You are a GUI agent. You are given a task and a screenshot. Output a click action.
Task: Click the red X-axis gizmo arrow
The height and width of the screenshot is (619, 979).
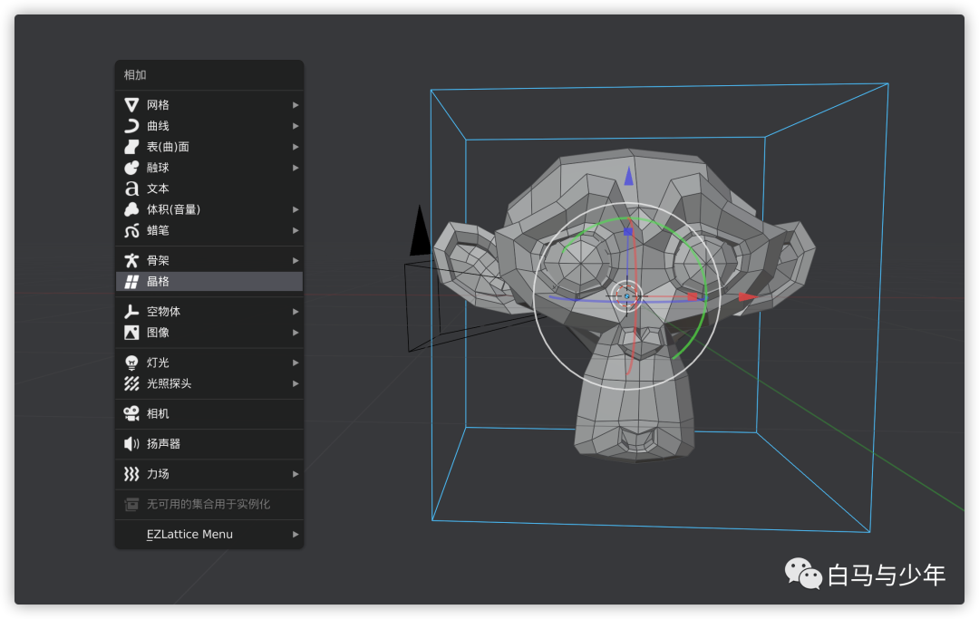pos(748,297)
